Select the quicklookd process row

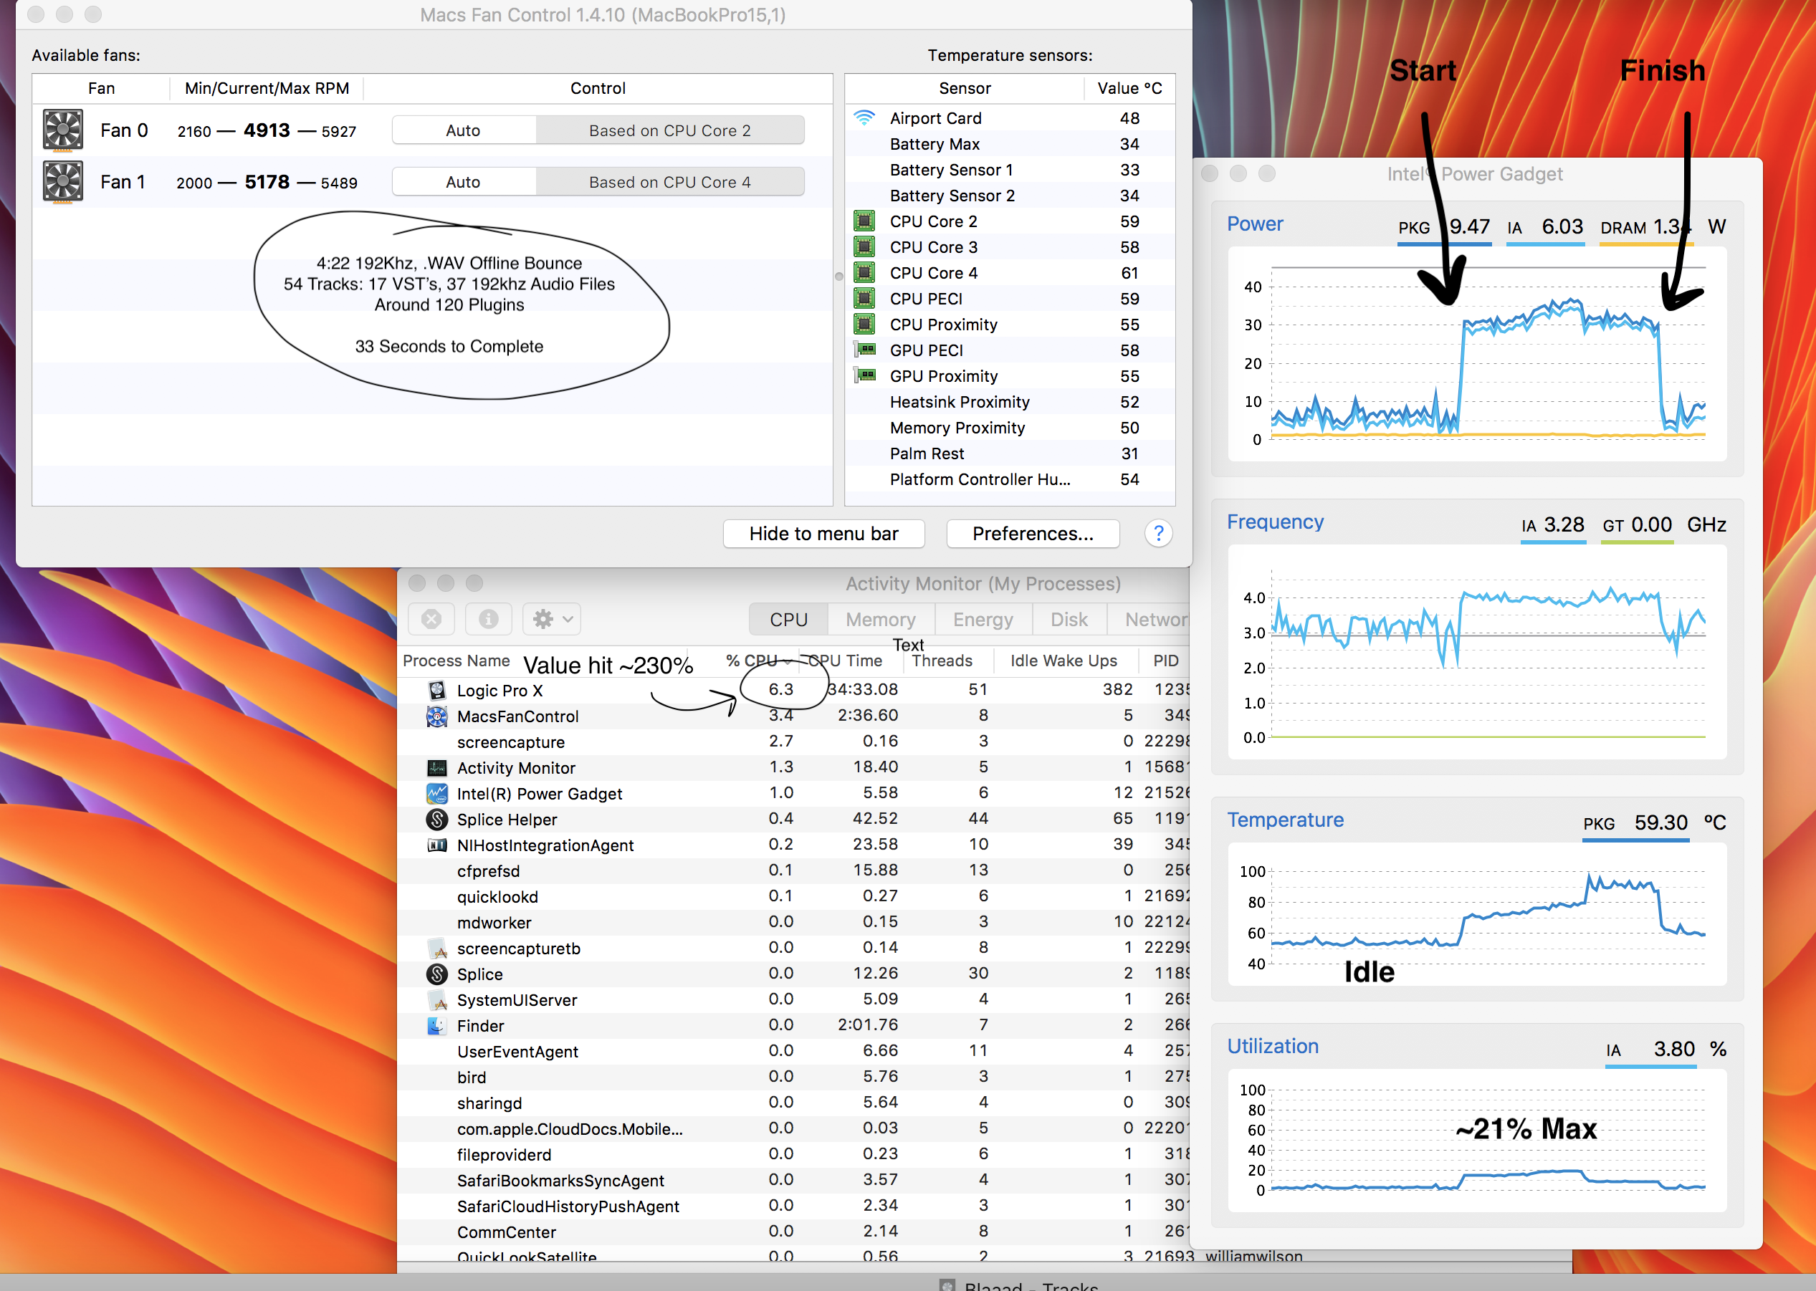(793, 897)
